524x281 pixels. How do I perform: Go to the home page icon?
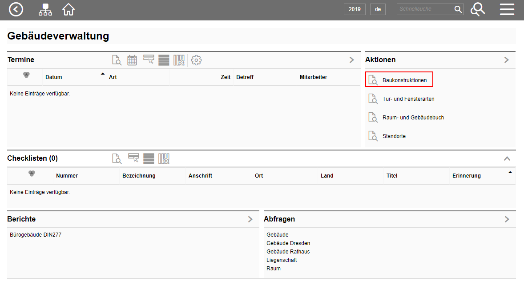[69, 9]
